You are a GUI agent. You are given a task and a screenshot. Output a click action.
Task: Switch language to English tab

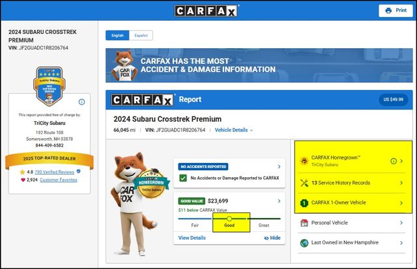coord(117,35)
